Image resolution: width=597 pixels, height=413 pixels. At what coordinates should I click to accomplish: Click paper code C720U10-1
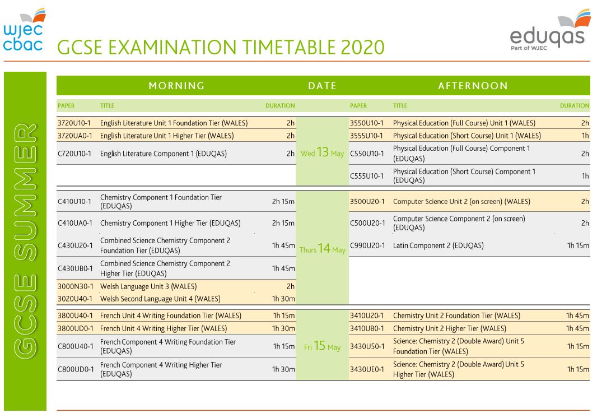click(x=74, y=154)
